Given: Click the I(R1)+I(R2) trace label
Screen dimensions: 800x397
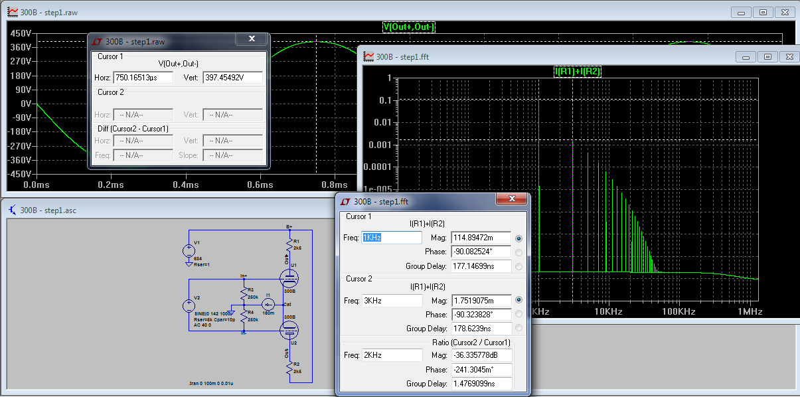Looking at the screenshot, I should coord(577,71).
